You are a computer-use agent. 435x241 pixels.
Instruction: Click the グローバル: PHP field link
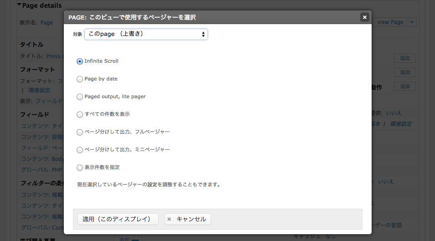coord(42,170)
